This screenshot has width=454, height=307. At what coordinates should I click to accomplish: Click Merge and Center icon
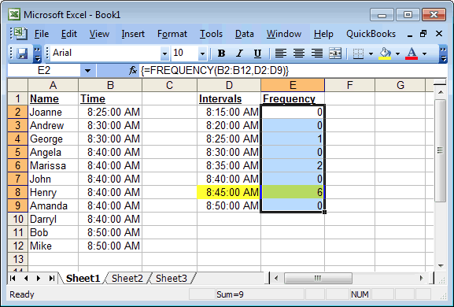point(335,54)
